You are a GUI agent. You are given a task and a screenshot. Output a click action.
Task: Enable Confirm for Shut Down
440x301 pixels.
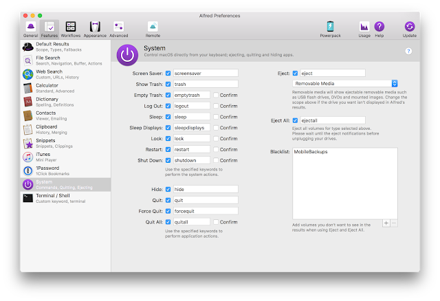click(216, 160)
